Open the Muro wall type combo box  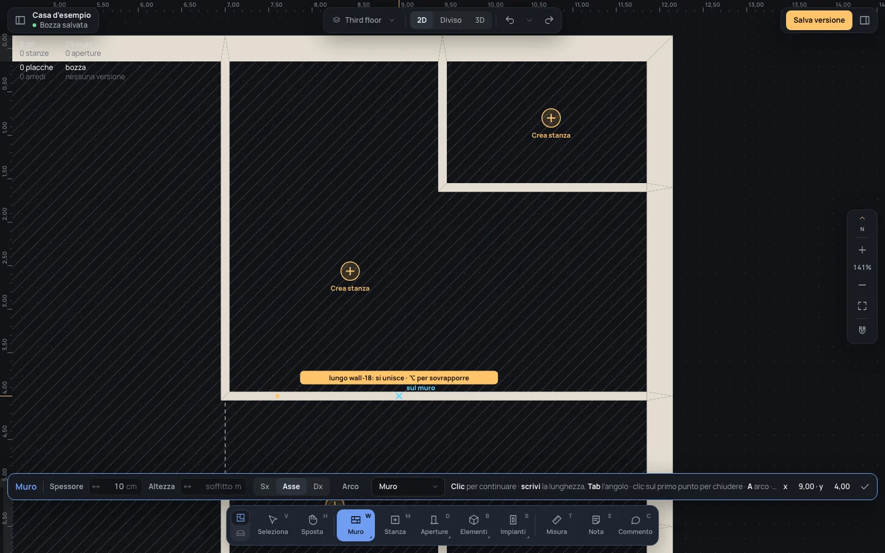(x=408, y=487)
